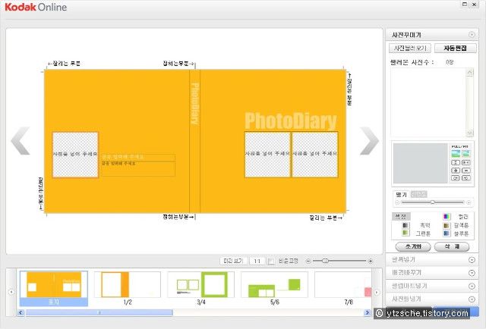Click the round right arrow beside page thumbnails
Image resolution: width=486 pixels, height=329 pixels.
click(x=377, y=292)
